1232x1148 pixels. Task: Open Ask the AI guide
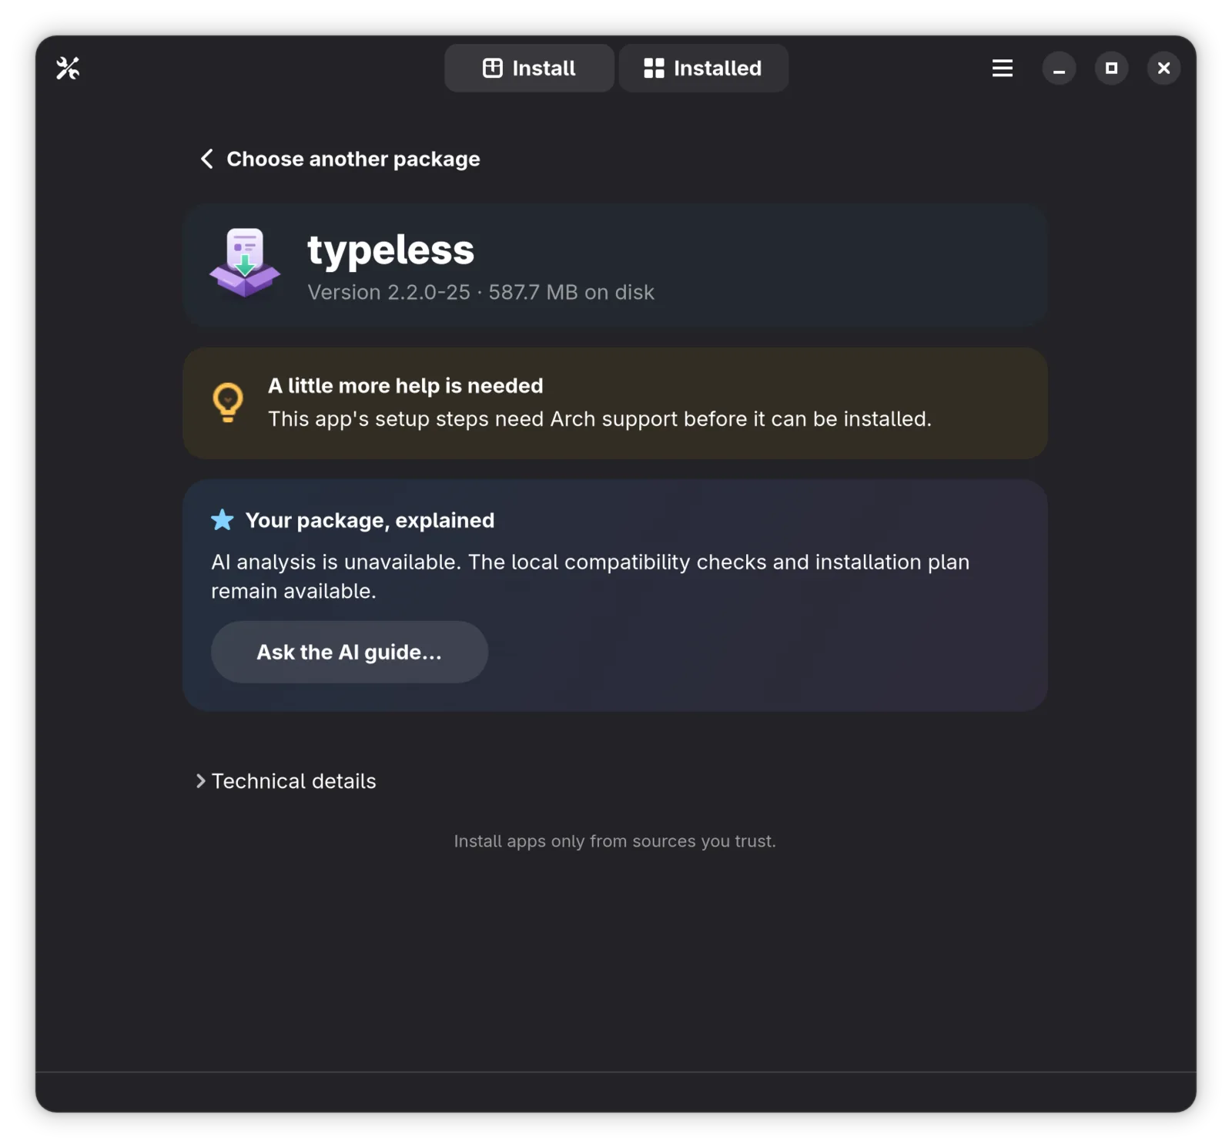pyautogui.click(x=350, y=652)
